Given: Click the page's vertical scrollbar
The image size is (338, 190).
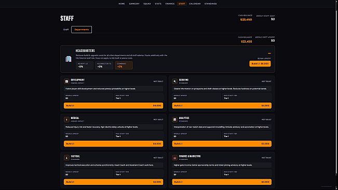Looking at the screenshot, I should (x=336, y=90).
